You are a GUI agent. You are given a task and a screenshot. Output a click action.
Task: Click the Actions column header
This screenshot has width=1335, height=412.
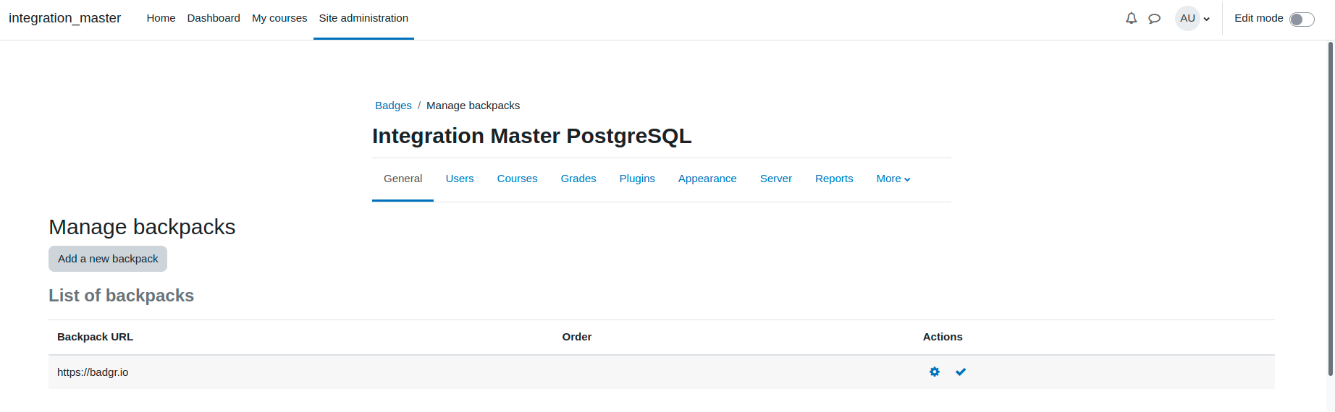(943, 337)
